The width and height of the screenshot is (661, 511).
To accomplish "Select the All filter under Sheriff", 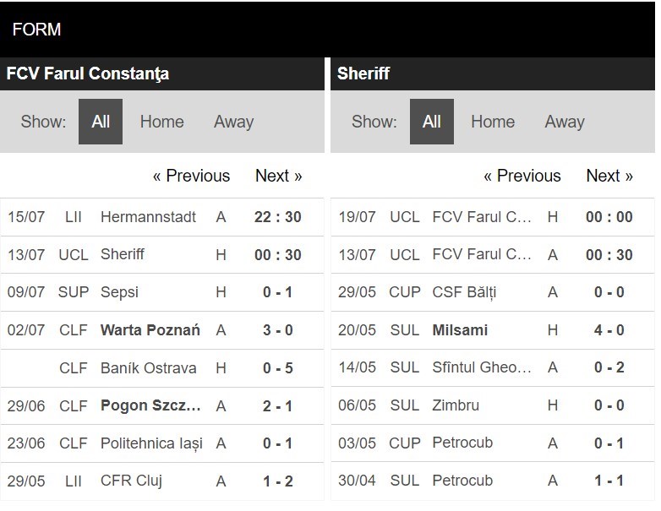I will pyautogui.click(x=432, y=122).
